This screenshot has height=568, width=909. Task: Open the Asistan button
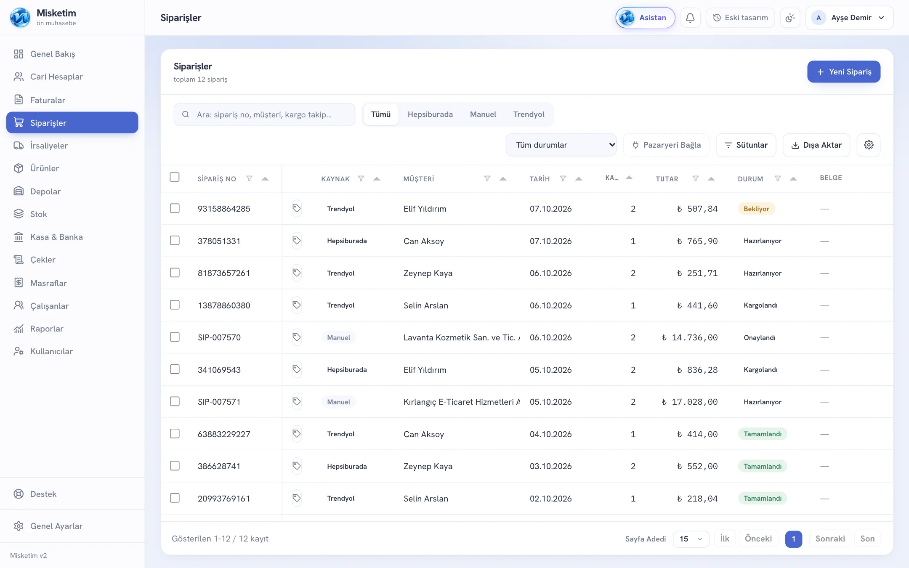coord(645,18)
